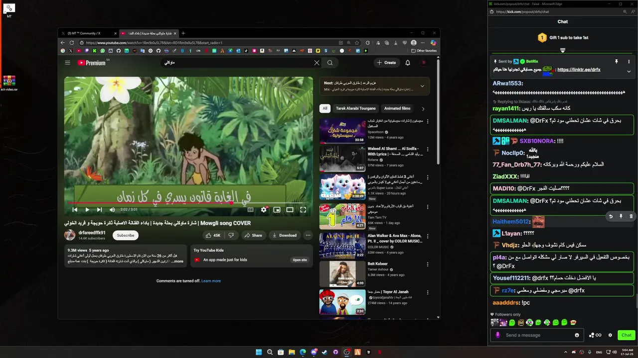The width and height of the screenshot is (638, 358).
Task: Open the Waleed Al Shami 5:37 thumbnail
Action: (342, 159)
